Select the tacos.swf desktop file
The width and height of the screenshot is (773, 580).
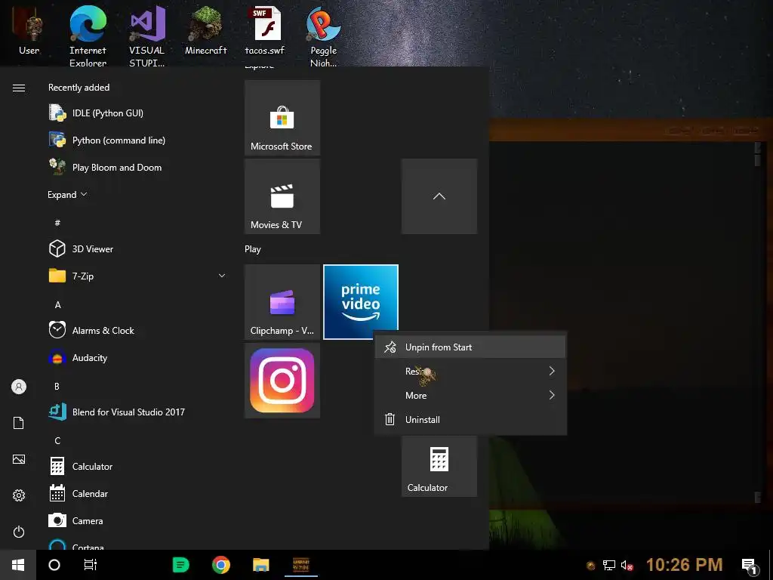pyautogui.click(x=265, y=30)
